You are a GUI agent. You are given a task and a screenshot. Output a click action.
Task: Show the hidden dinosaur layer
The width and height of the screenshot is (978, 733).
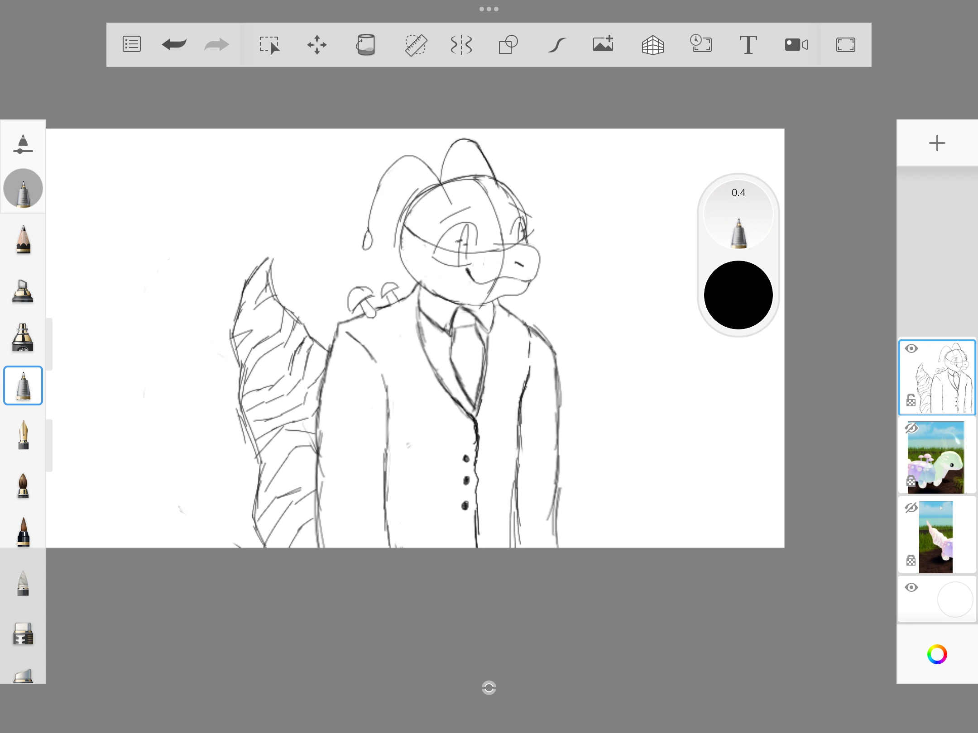[911, 428]
